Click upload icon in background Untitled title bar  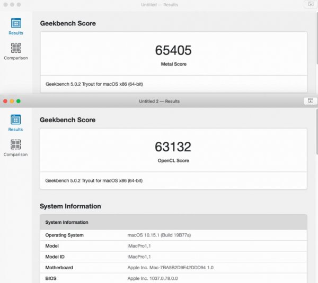pos(311,4)
